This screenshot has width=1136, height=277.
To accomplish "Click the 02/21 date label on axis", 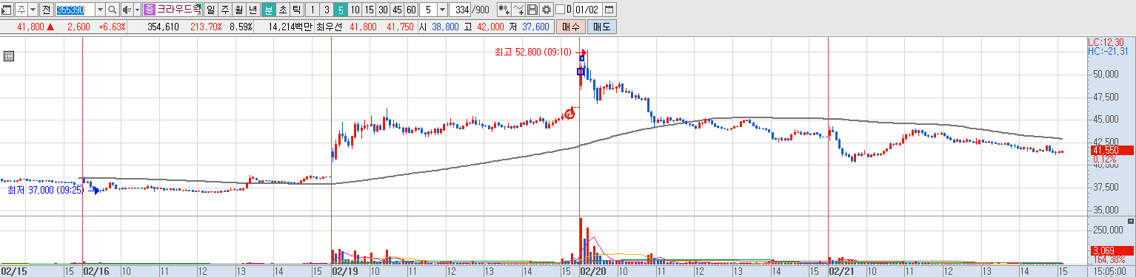I will pos(842,271).
